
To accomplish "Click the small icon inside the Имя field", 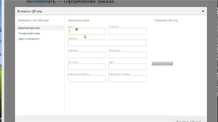I will (x=77, y=29).
